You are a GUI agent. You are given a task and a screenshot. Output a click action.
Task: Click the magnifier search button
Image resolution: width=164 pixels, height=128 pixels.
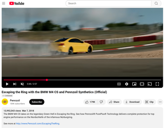156,4
